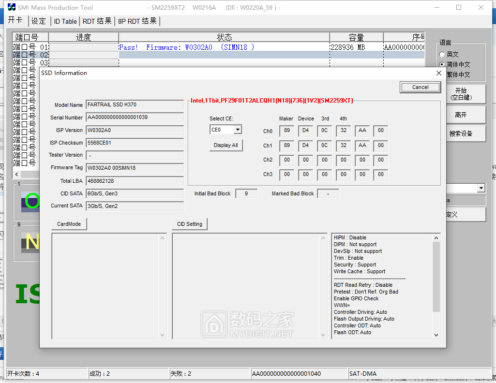Click port 1 status icon with green circle

(x=30, y=202)
